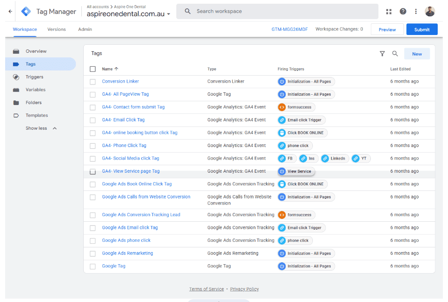The height and width of the screenshot is (302, 448).
Task: Click the Folders sidebar icon
Action: point(16,103)
